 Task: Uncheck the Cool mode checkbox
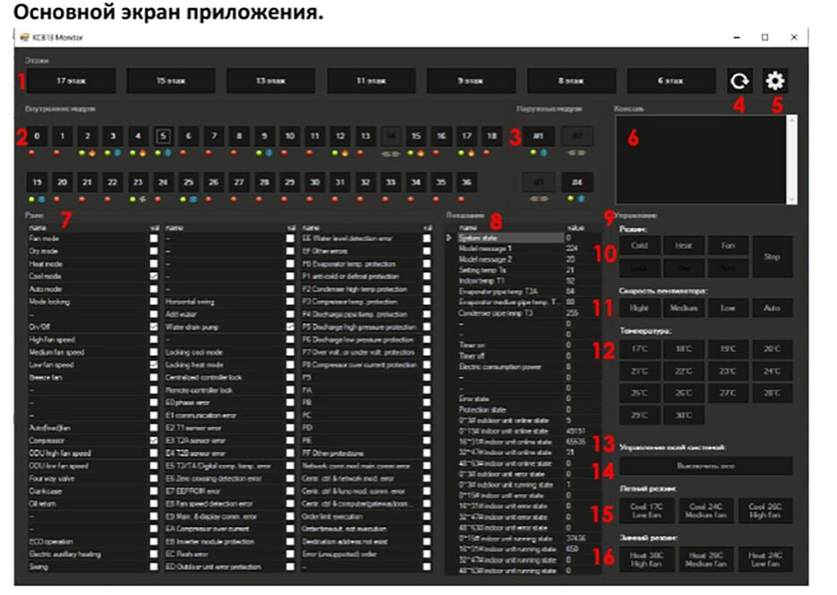[x=154, y=276]
